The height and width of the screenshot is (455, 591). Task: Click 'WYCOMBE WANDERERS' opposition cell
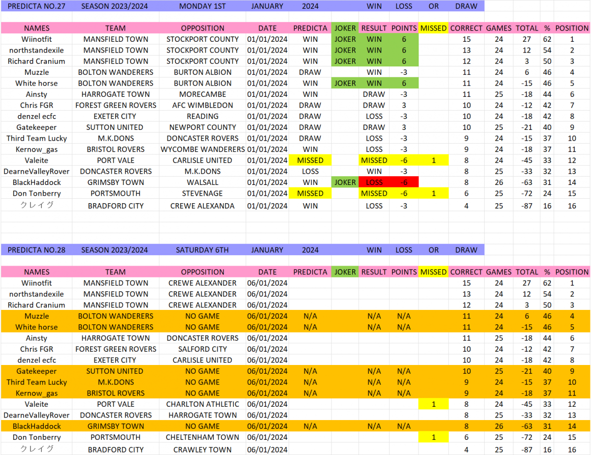pos(202,150)
